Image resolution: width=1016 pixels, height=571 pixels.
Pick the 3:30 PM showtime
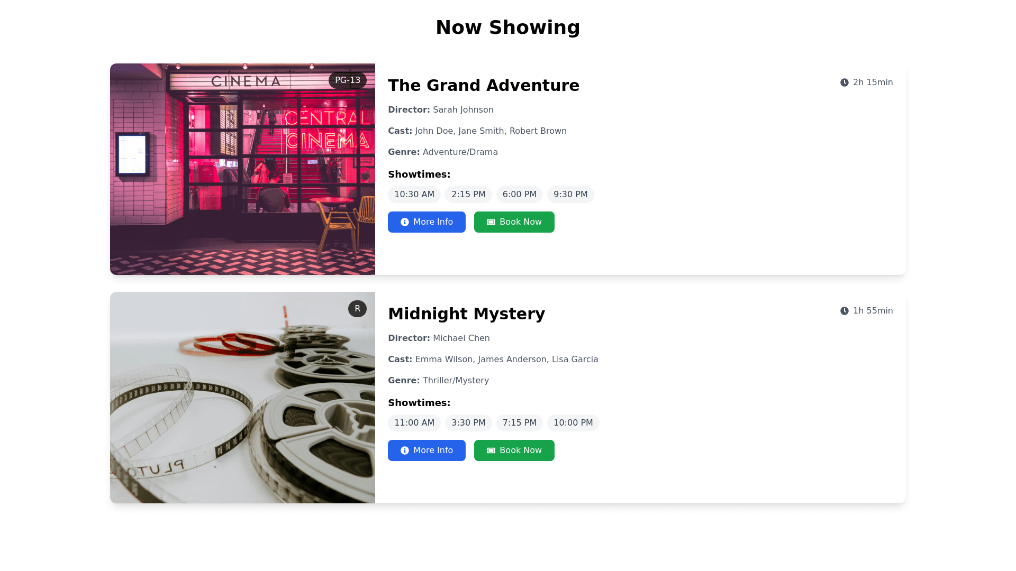coord(468,423)
